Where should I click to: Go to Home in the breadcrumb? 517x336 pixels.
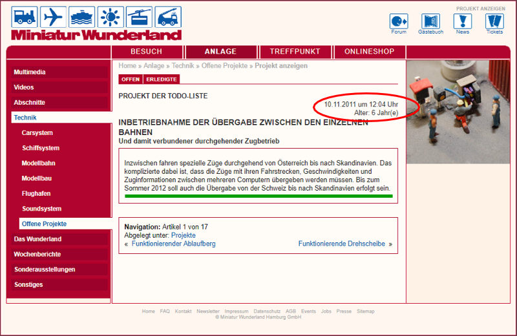(127, 66)
